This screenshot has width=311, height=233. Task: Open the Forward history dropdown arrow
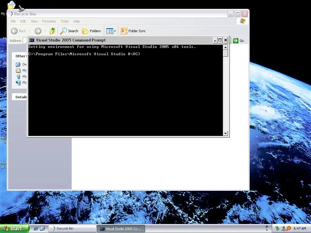tap(45, 31)
